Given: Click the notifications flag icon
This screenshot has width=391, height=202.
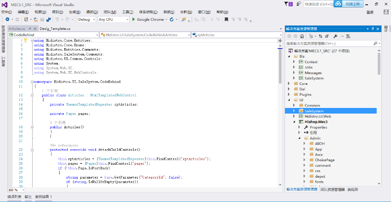Looking at the screenshot, I should coord(286,4).
